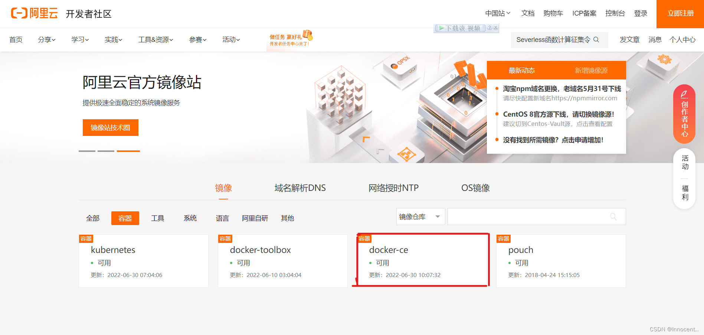Expand the 工具&资源 menu
The width and height of the screenshot is (704, 335).
click(156, 40)
